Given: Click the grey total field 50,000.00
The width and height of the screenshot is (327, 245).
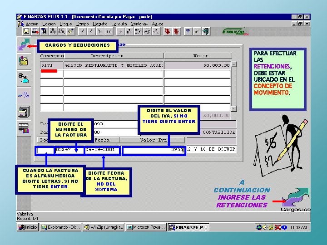Looking at the screenshot, I should [x=216, y=116].
